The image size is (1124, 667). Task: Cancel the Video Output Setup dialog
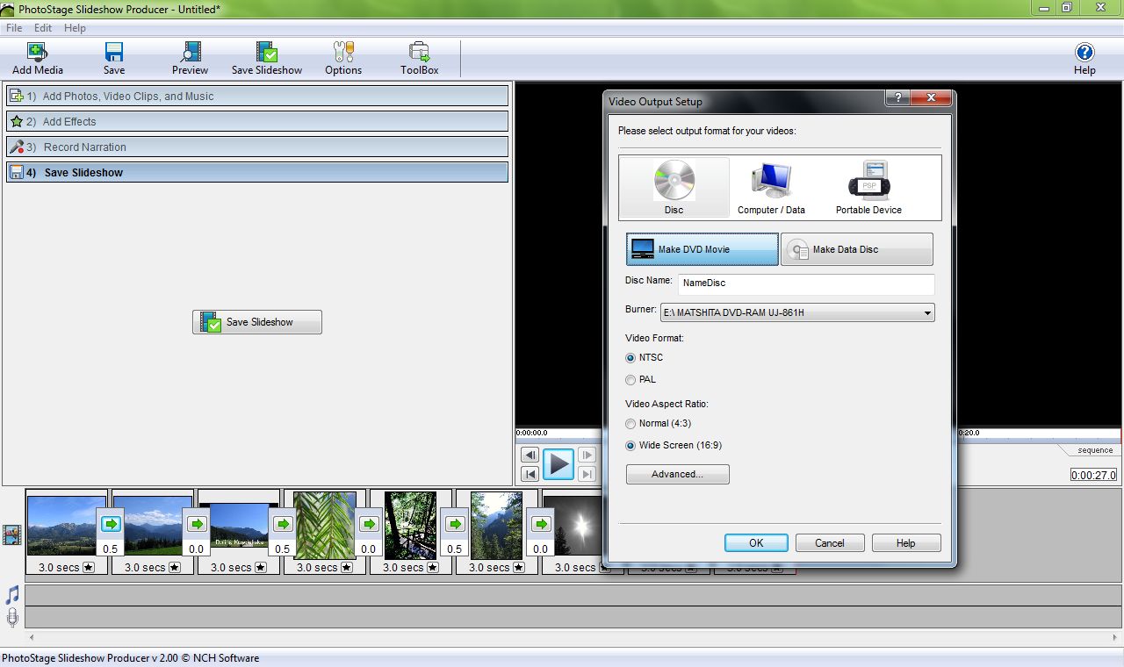(x=830, y=543)
